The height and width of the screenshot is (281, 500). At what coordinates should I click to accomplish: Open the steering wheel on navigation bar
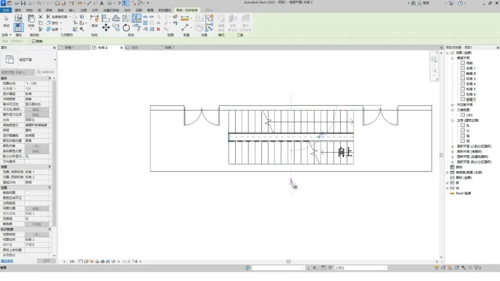point(434,60)
